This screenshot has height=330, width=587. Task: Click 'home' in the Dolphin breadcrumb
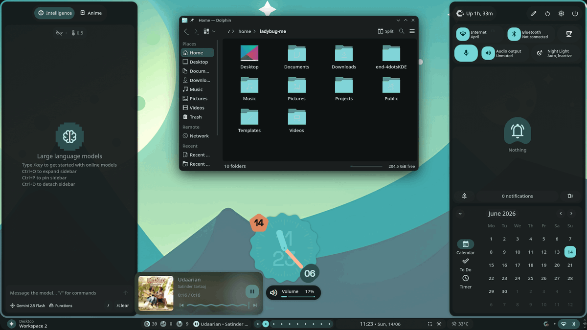[245, 31]
